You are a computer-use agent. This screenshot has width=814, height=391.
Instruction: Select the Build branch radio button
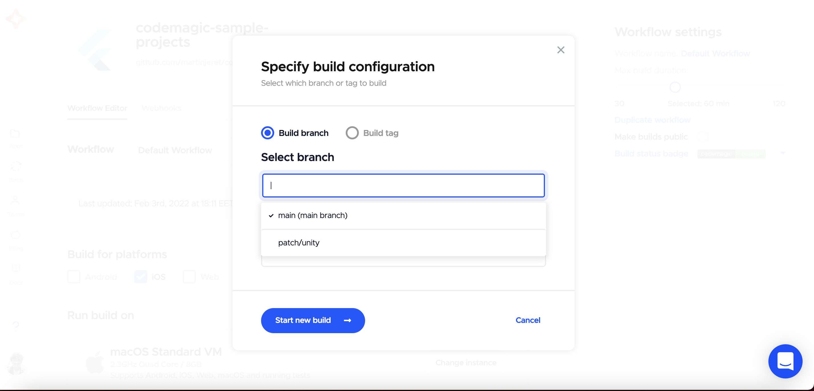[267, 133]
